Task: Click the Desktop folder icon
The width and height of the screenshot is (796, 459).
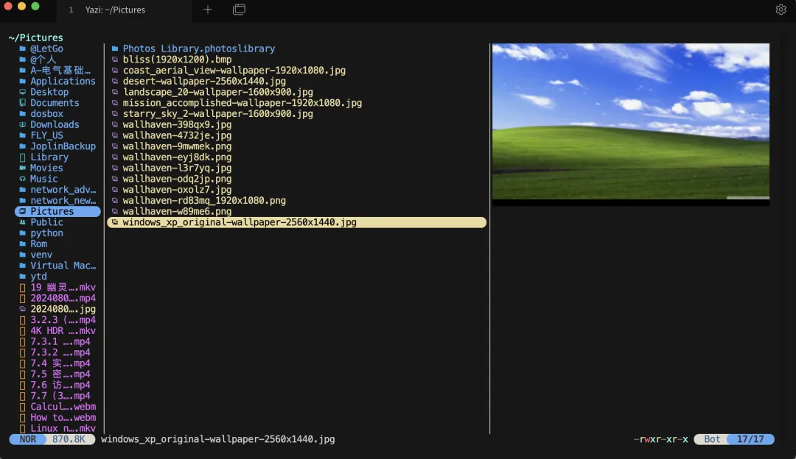Action: tap(22, 92)
